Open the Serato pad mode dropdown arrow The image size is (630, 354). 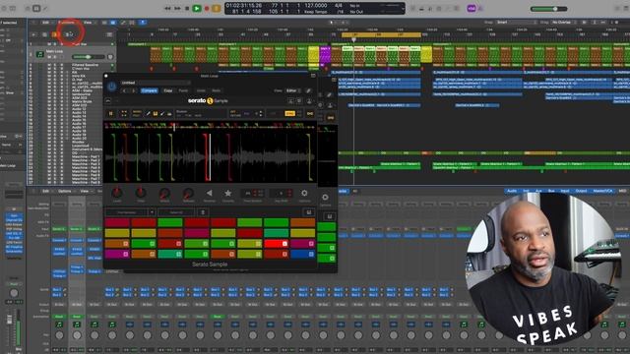tap(152, 212)
